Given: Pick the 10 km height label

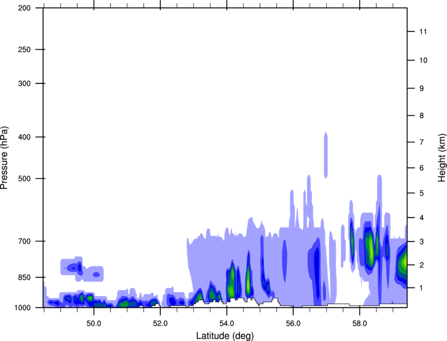Looking at the screenshot, I should (423, 60).
